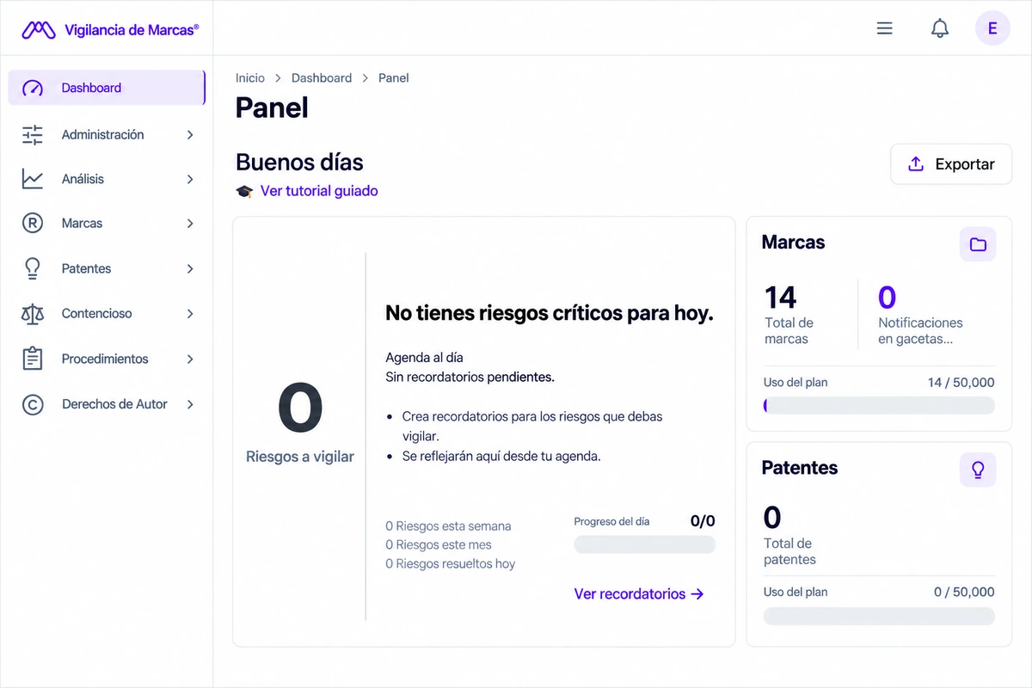Click the "14 / 50,000" usage value

pyautogui.click(x=961, y=382)
